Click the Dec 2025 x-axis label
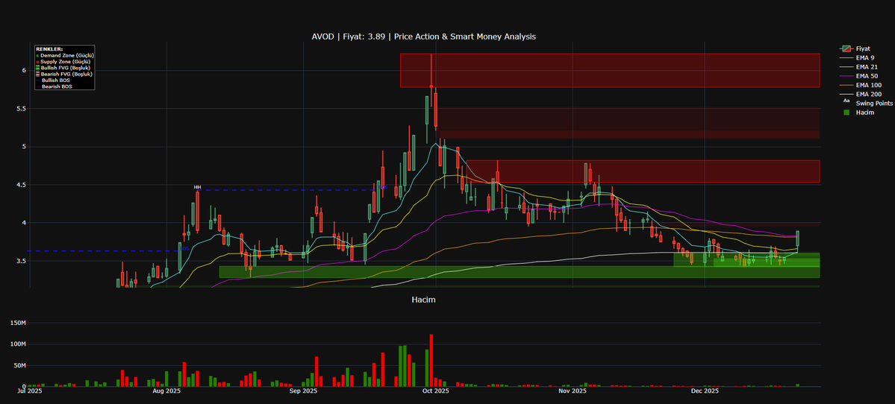The width and height of the screenshot is (895, 404). tap(705, 391)
